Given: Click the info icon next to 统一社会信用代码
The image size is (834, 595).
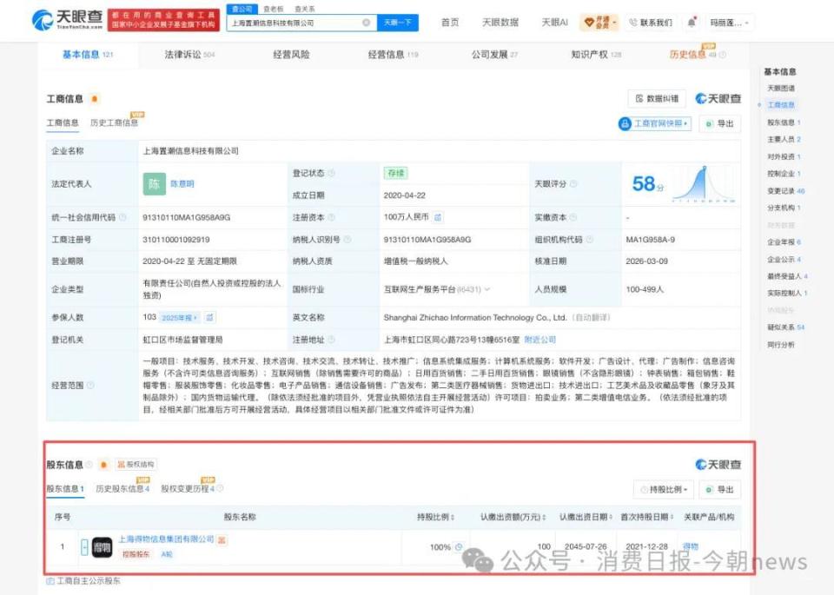Looking at the screenshot, I should click(122, 217).
